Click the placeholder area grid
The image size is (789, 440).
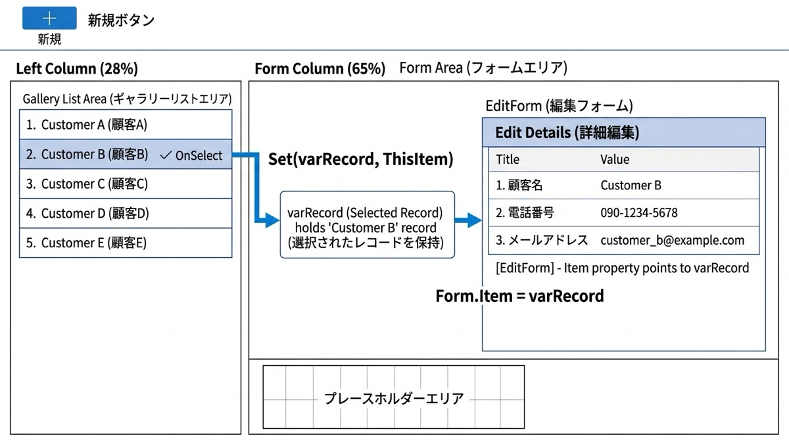pos(393,399)
